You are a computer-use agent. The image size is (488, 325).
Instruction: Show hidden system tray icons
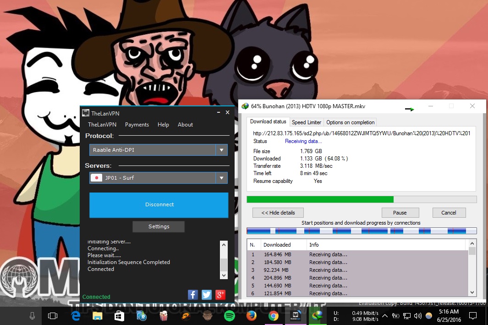pyautogui.click(x=385, y=316)
